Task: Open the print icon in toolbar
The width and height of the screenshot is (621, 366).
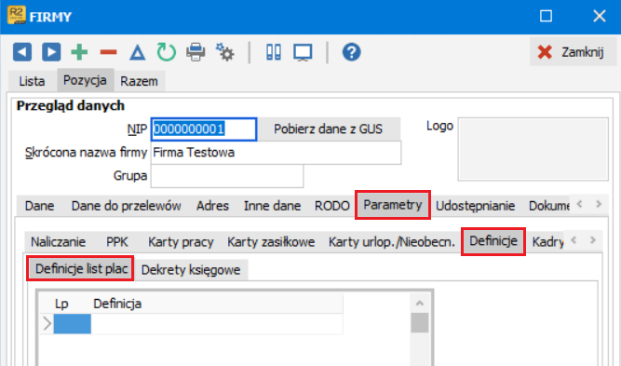Action: pos(196,52)
